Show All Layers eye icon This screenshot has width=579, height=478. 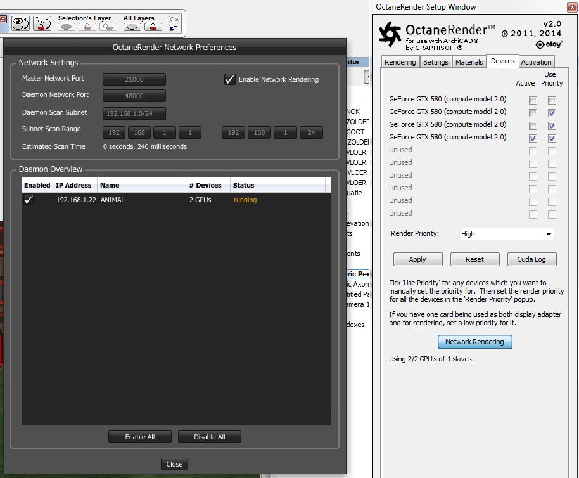132,27
